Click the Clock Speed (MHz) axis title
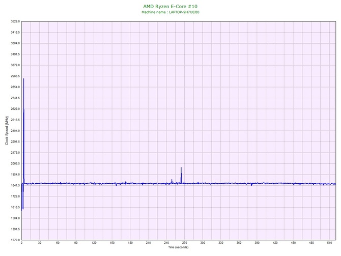341x256 pixels. coord(7,130)
